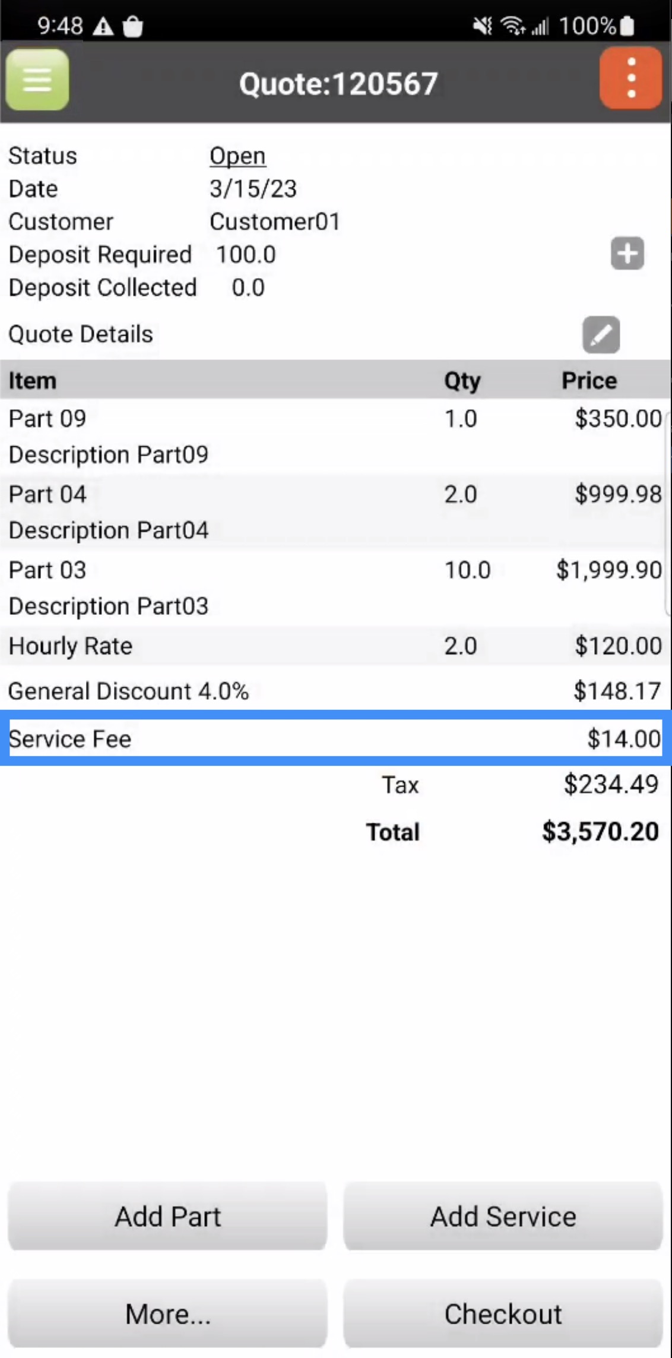This screenshot has width=672, height=1358.
Task: Change the Open status link
Action: 237,156
